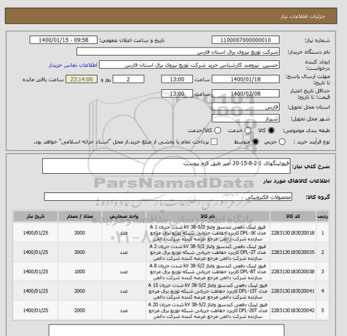The image size is (347, 336).
Task: Click the goods group field محصولات الکترونیکی
Action: coord(168,197)
